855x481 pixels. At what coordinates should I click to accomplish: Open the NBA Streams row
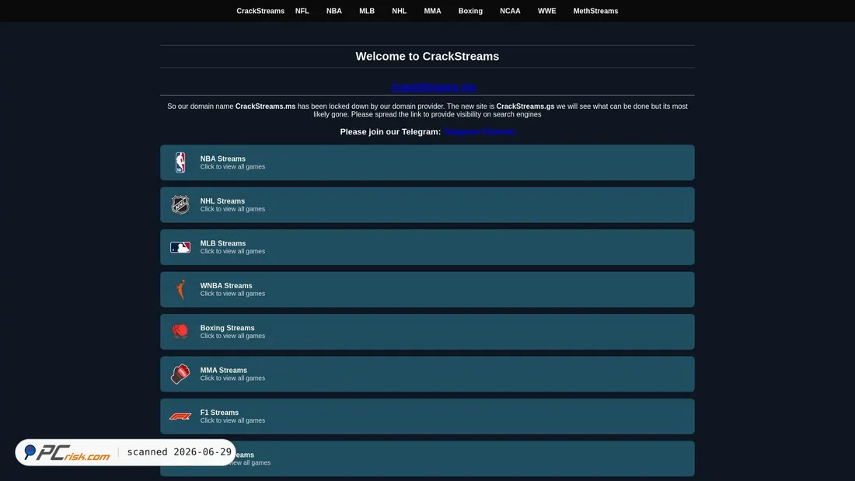(x=427, y=162)
